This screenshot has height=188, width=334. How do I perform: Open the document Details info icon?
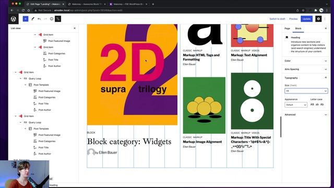point(52,19)
